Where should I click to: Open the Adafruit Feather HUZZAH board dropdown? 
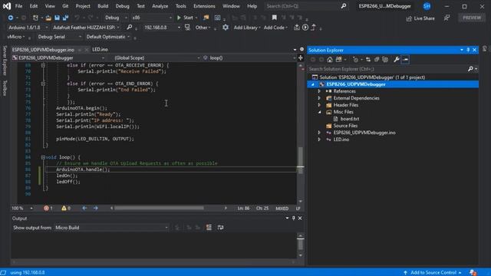tap(86, 28)
